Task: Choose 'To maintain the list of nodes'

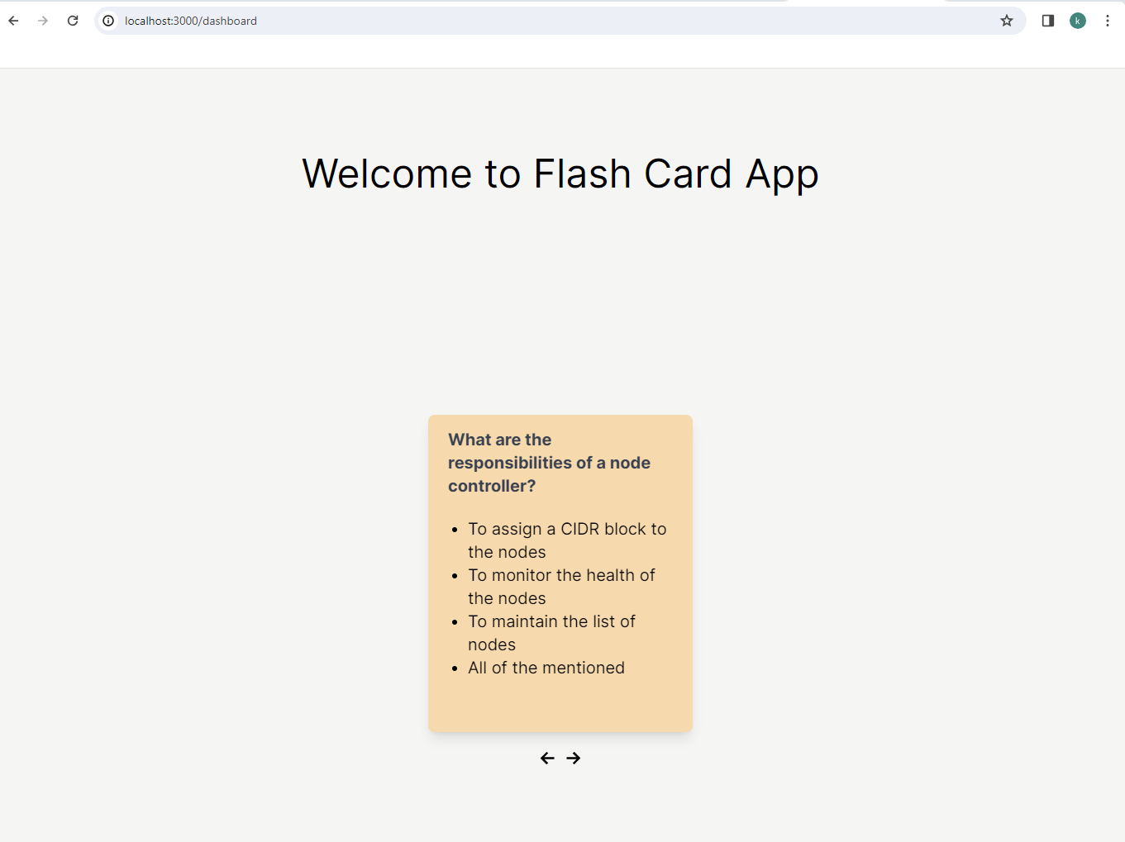Action: 551,632
